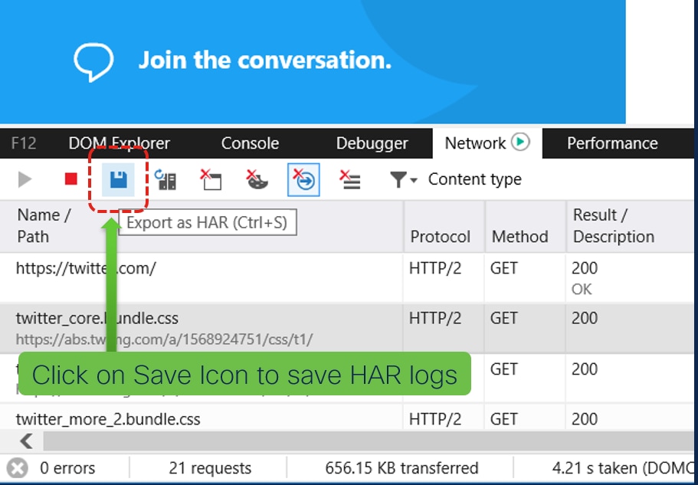
Task: Click the 21 requests status entry
Action: pos(210,469)
